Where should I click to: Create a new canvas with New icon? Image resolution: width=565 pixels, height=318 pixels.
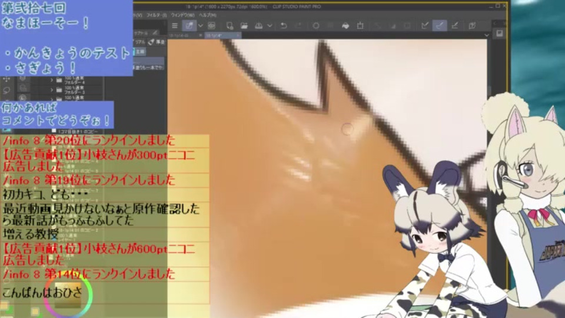[230, 25]
